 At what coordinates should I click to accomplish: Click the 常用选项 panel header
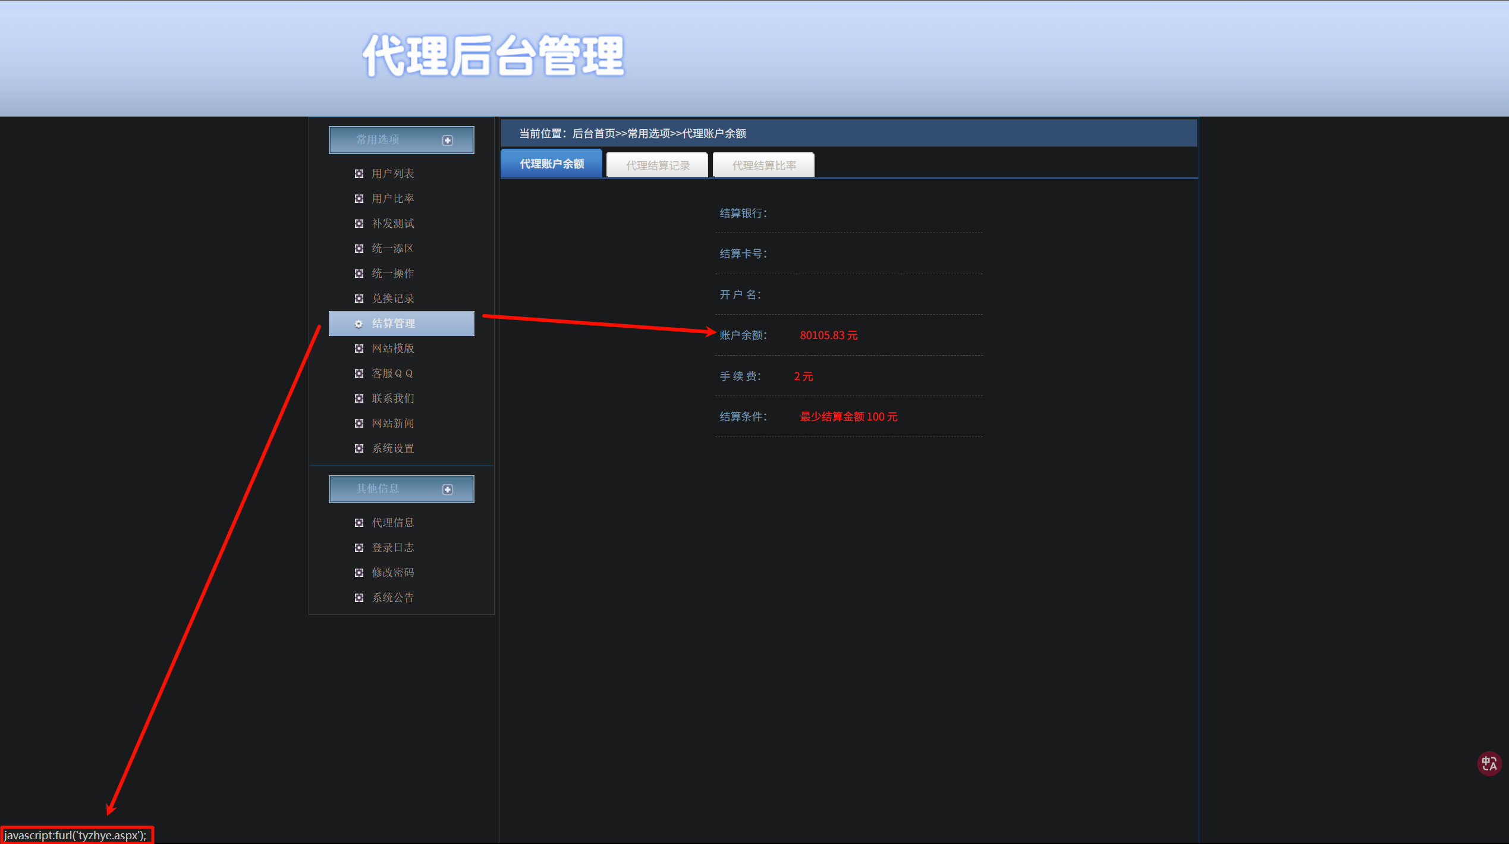coord(378,140)
